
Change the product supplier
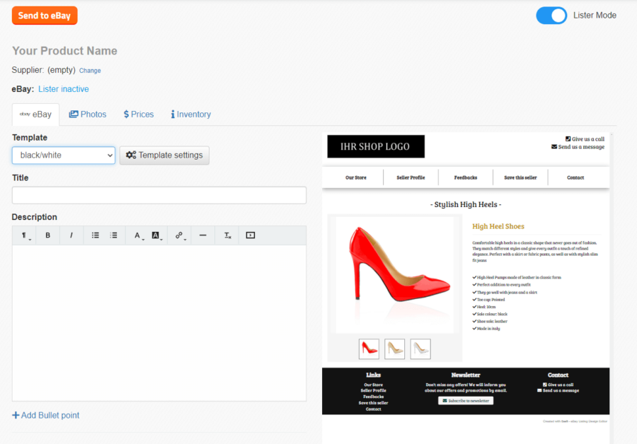click(90, 71)
